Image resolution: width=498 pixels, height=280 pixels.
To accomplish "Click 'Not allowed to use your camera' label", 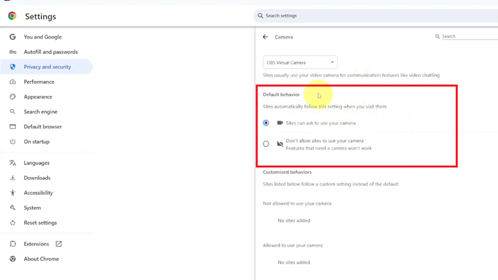I will pyautogui.click(x=297, y=204).
